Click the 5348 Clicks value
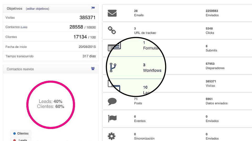The height and width of the screenshot is (141, 252). [x=209, y=28]
